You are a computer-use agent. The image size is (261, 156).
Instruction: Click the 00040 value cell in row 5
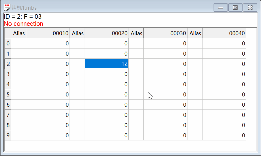pyautogui.click(x=224, y=94)
